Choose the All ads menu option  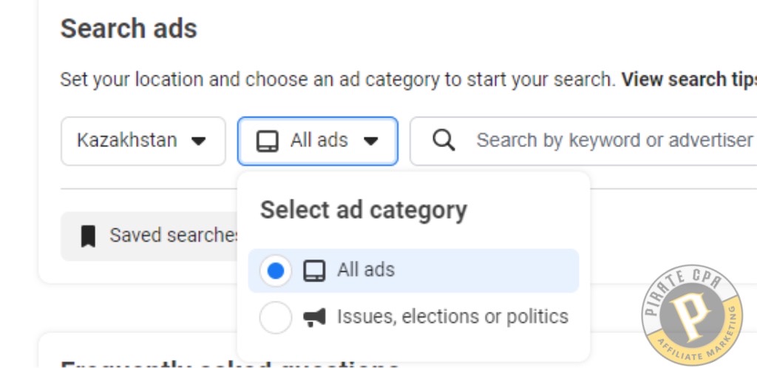point(414,270)
